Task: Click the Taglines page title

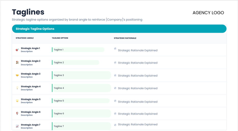Action: point(28,12)
